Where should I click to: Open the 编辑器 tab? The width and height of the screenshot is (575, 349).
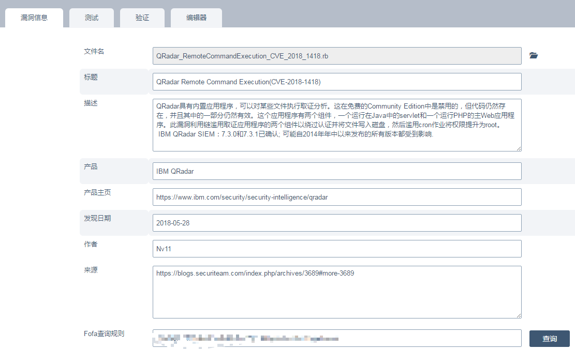(x=196, y=18)
